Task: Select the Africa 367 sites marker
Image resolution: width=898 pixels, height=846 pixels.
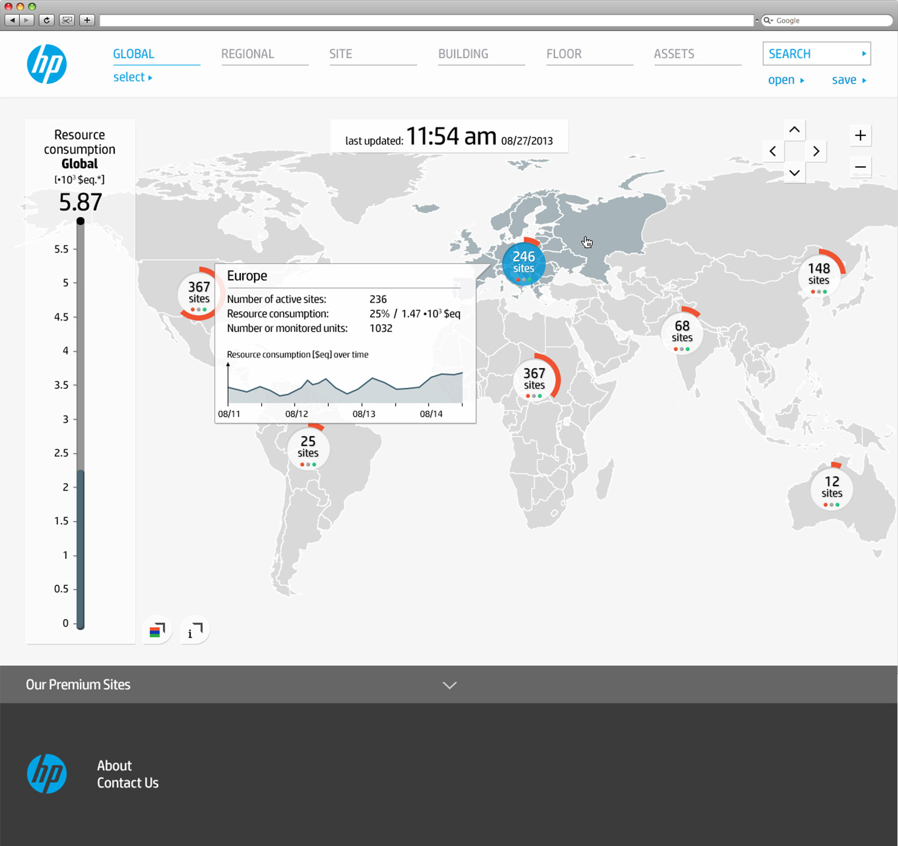Action: [x=534, y=380]
